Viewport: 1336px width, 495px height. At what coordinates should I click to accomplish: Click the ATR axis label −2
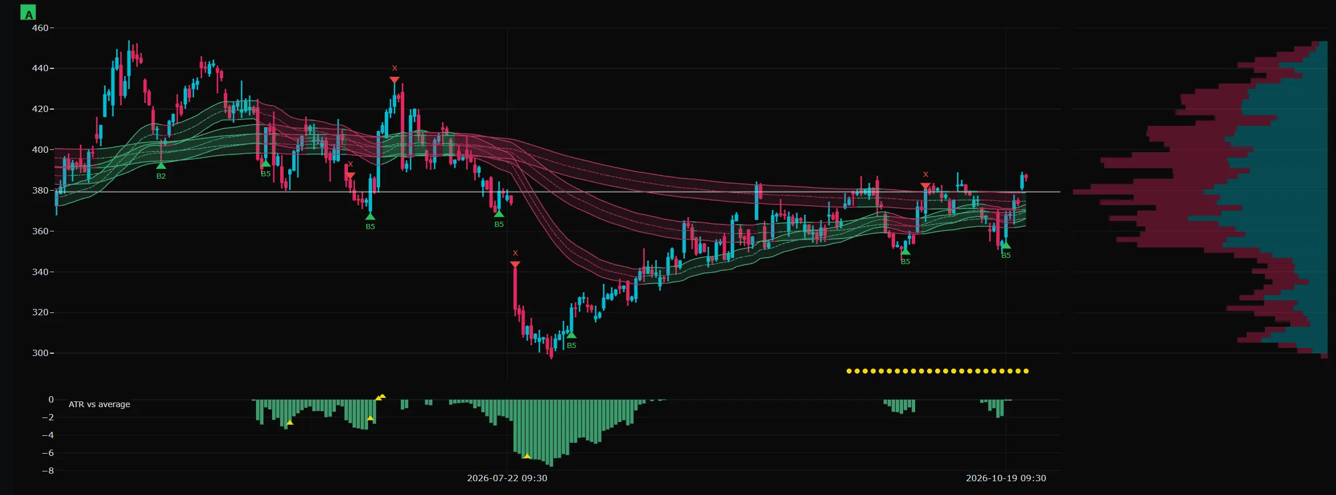(48, 417)
